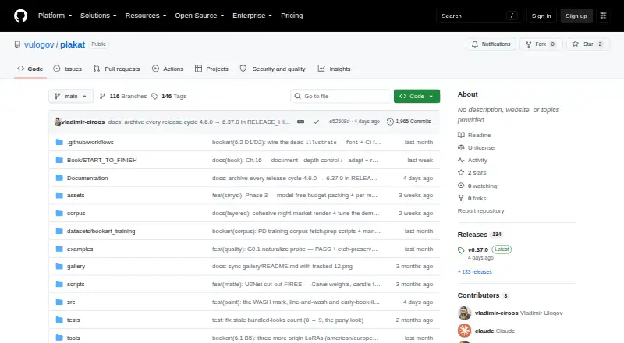Viewport: 624px width, 343px height.
Task: Open the Star icon button
Action: (x=576, y=44)
